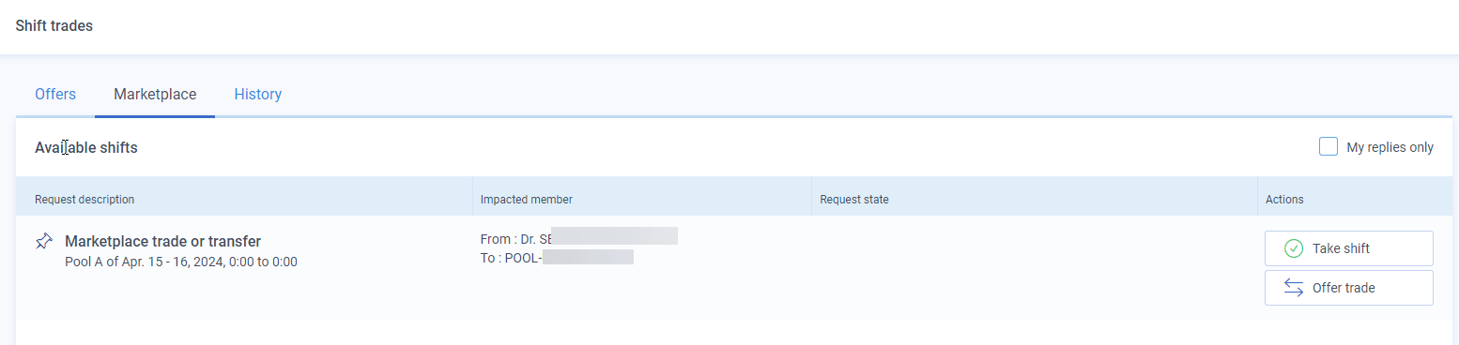Click the Request description column header

(84, 199)
